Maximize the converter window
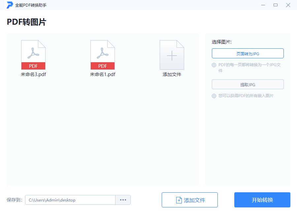This screenshot has width=297, height=214. coord(276,5)
